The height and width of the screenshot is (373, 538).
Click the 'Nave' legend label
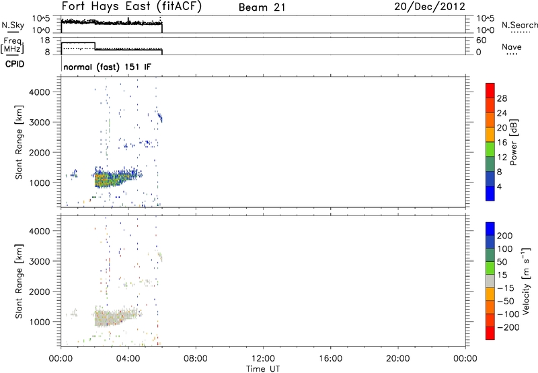[x=512, y=47]
